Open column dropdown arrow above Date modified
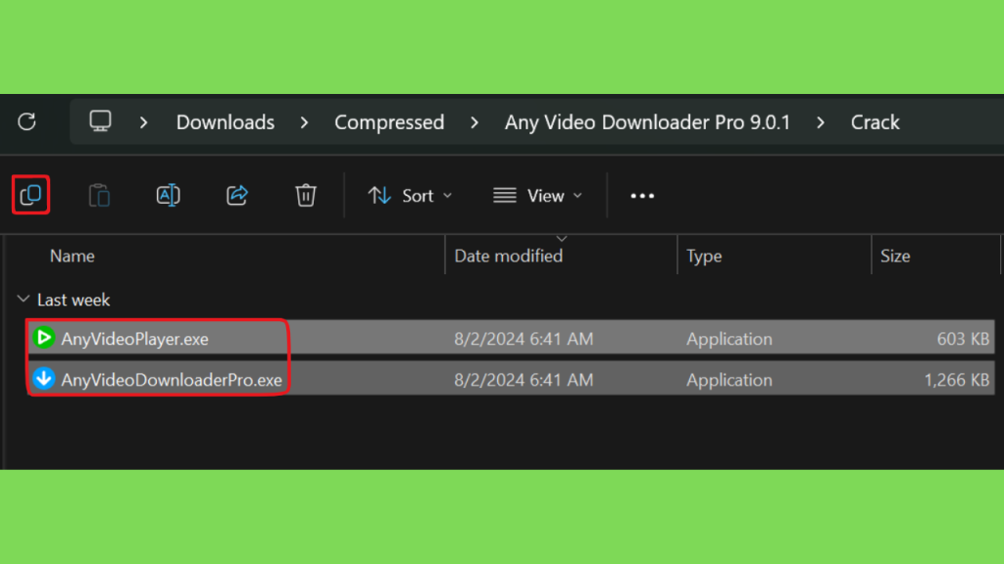Viewport: 1004px width, 564px height. [x=562, y=239]
